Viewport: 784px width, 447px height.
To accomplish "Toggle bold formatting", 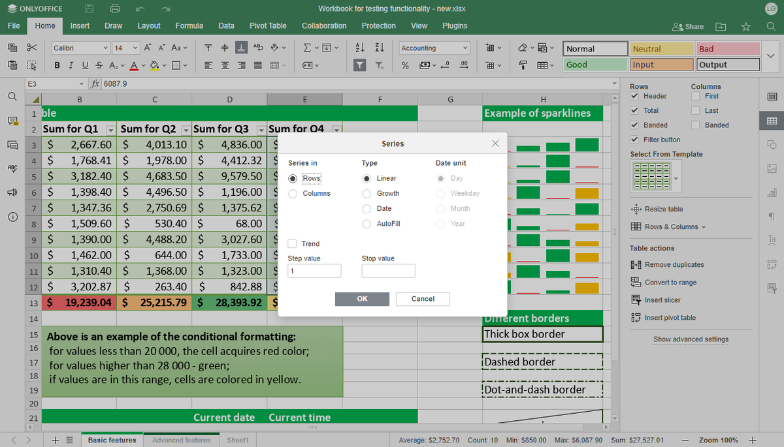I will pyautogui.click(x=57, y=65).
